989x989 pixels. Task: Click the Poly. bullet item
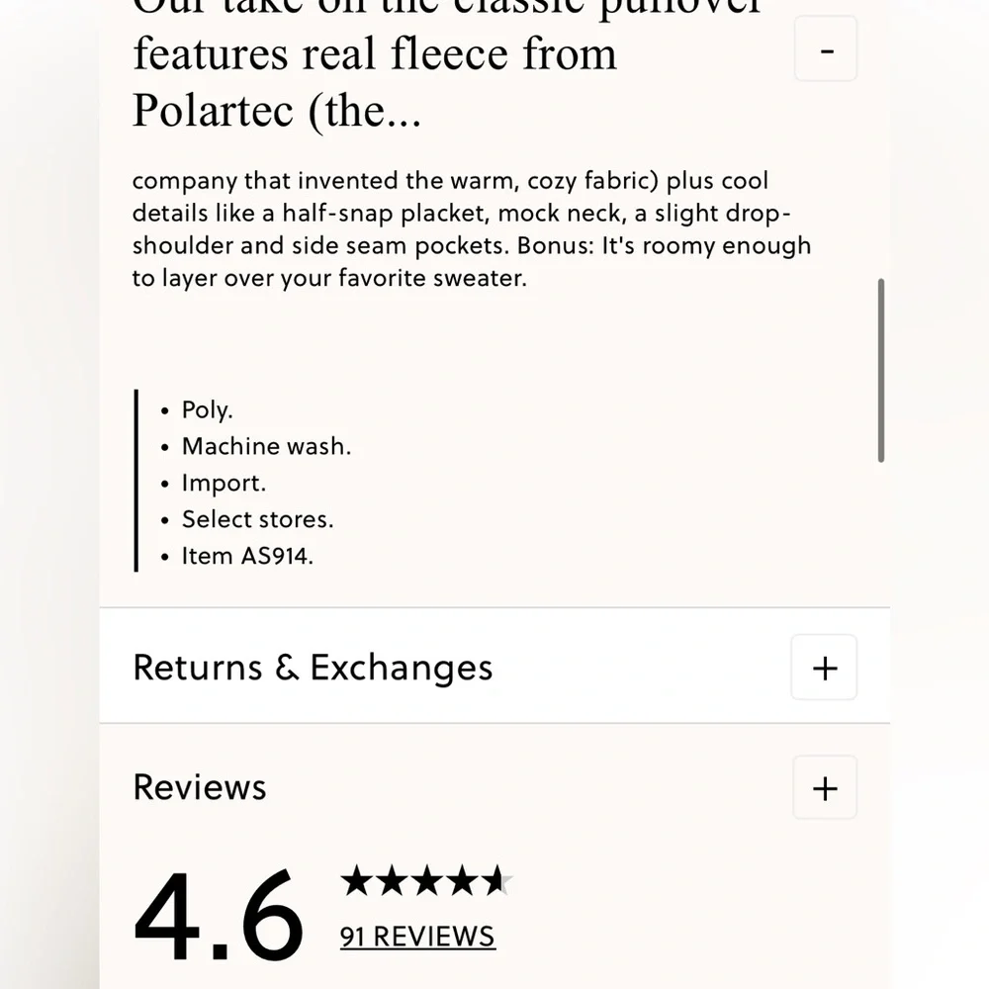[x=208, y=410]
